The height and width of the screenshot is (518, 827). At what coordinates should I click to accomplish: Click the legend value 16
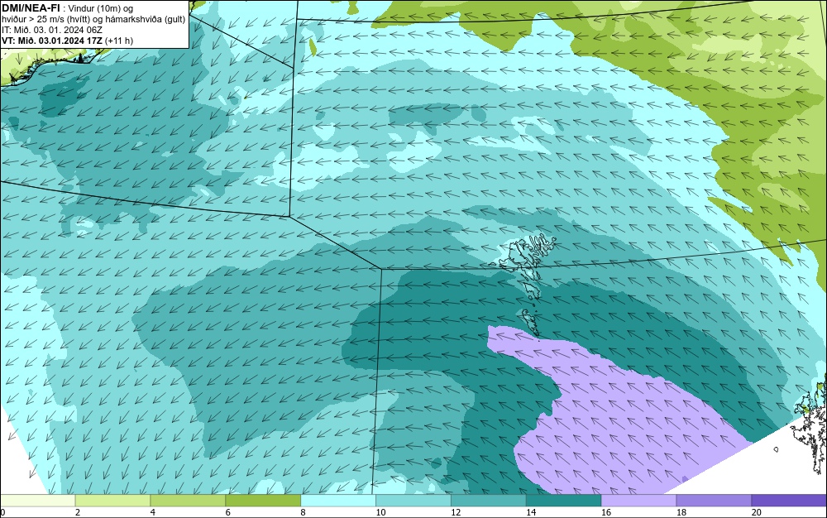606,512
